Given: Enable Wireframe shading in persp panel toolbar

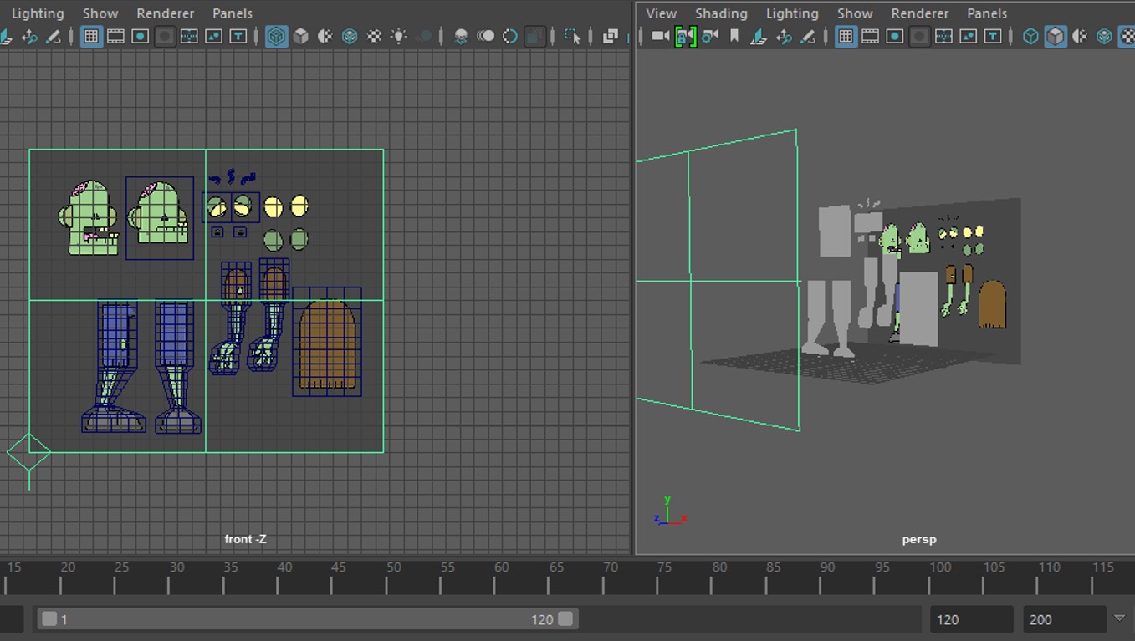Looking at the screenshot, I should (x=1031, y=37).
